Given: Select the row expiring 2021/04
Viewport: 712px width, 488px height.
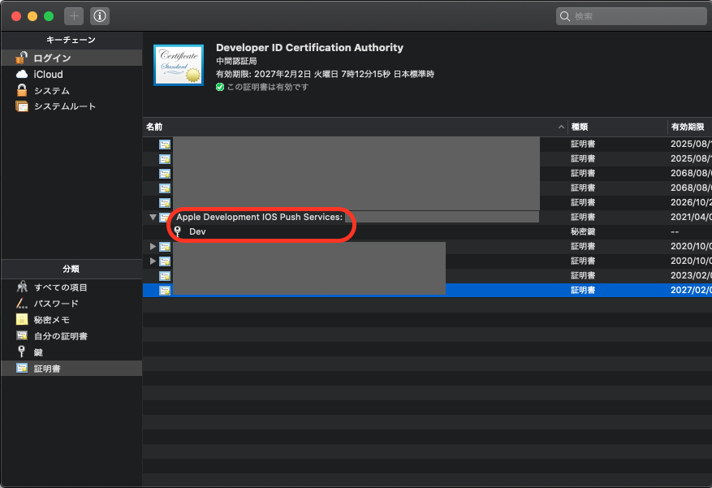Looking at the screenshot, I should click(x=427, y=217).
